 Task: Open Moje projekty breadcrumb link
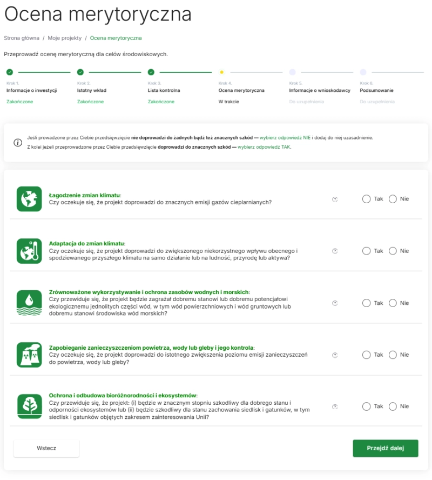(64, 38)
